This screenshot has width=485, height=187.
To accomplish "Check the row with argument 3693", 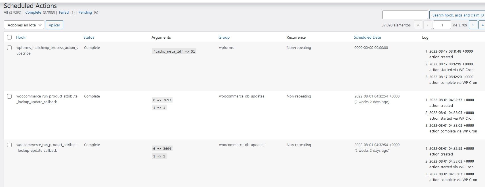I will coord(9,96).
